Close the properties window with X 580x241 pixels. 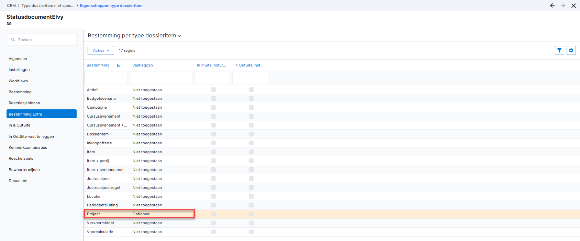(x=573, y=5)
